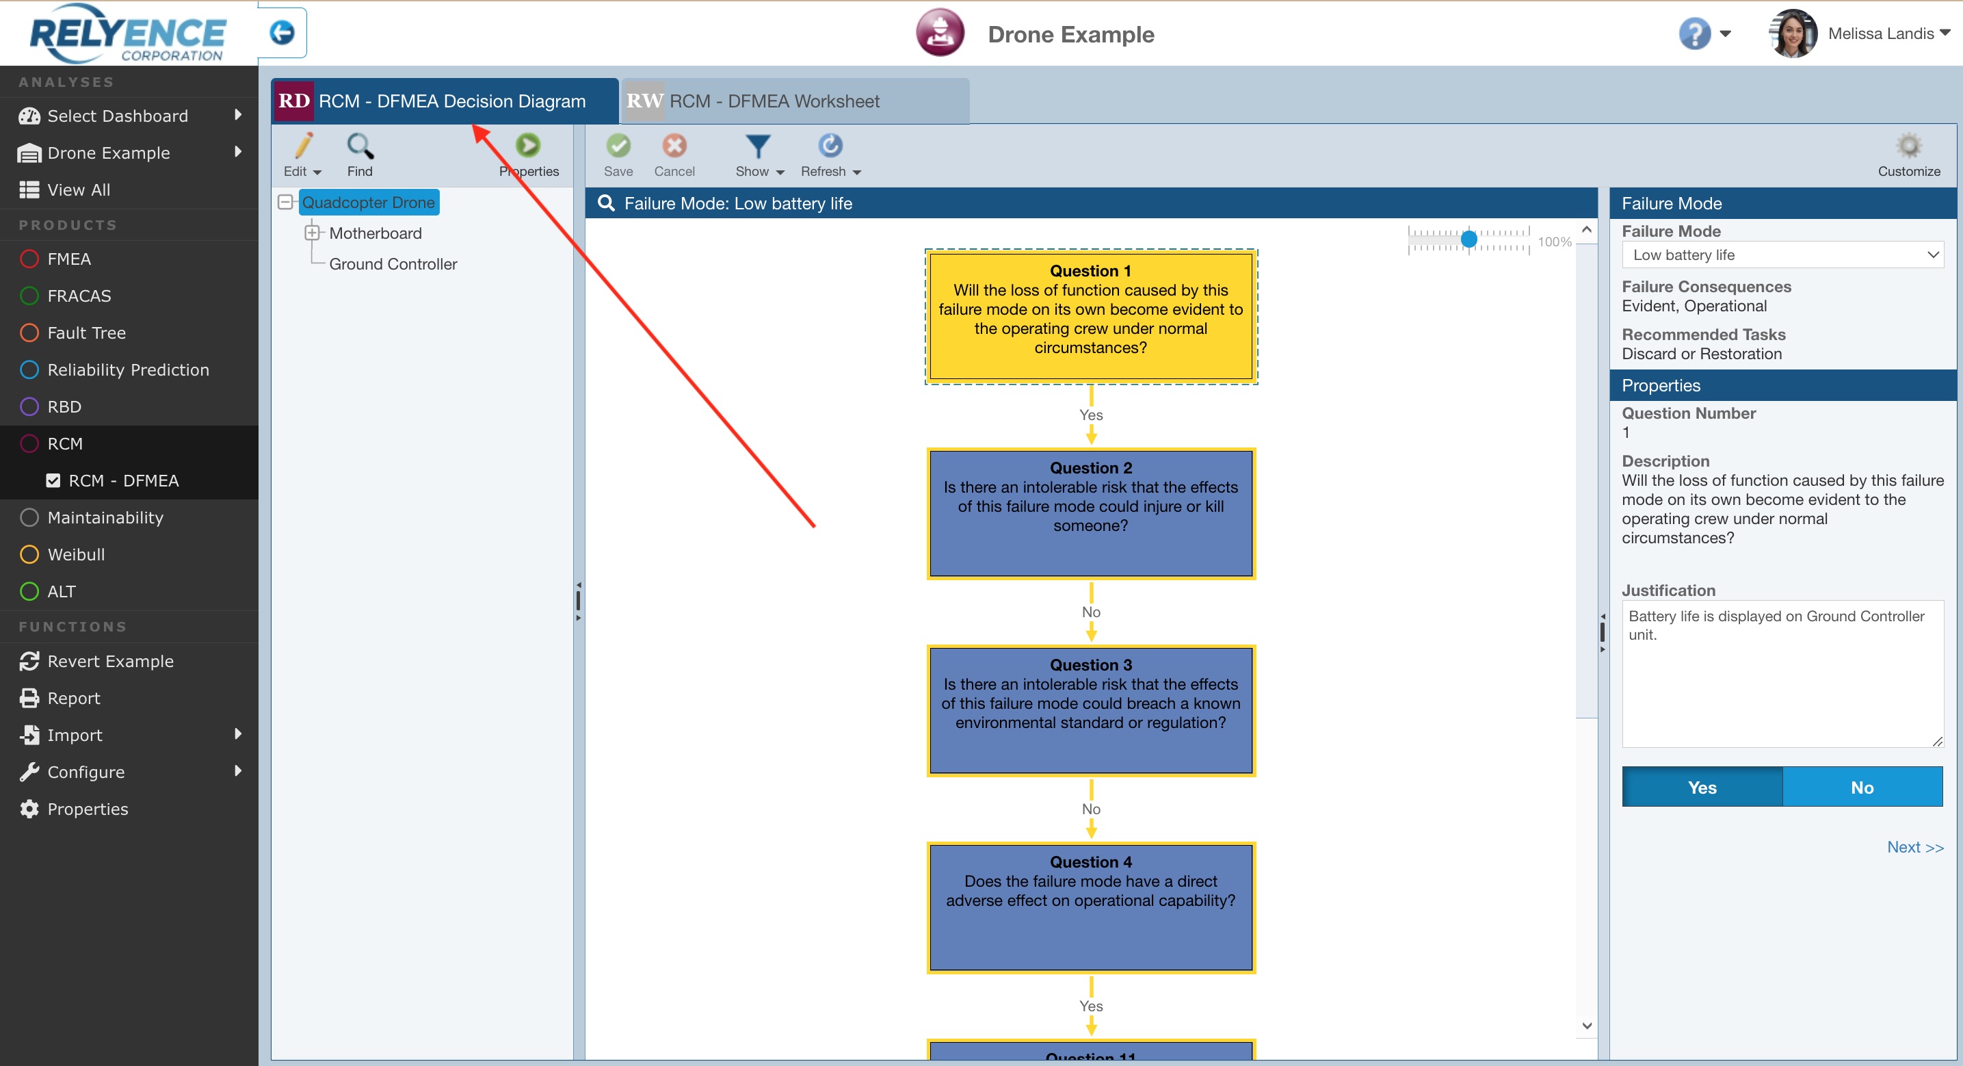The height and width of the screenshot is (1066, 1963).
Task: Click the Refresh icon
Action: (x=830, y=146)
